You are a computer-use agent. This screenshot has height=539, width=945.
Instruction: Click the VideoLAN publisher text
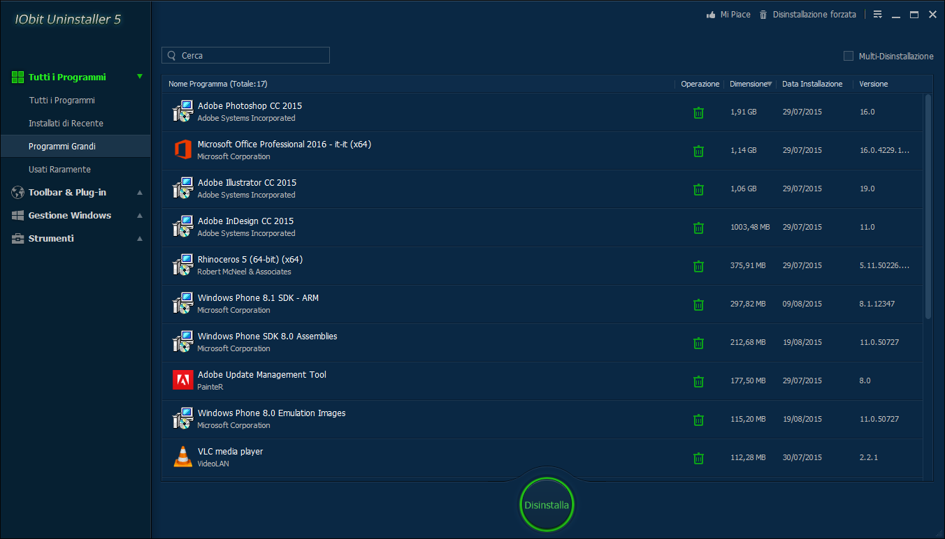click(213, 464)
